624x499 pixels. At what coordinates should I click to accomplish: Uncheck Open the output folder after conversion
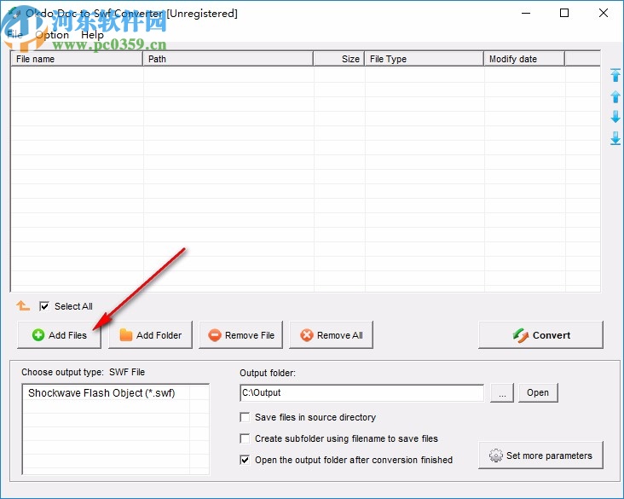[x=245, y=460]
